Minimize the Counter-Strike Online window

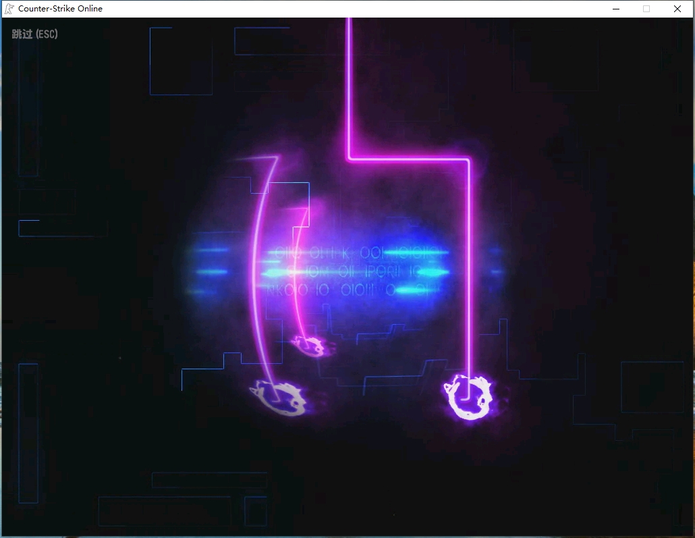point(615,9)
